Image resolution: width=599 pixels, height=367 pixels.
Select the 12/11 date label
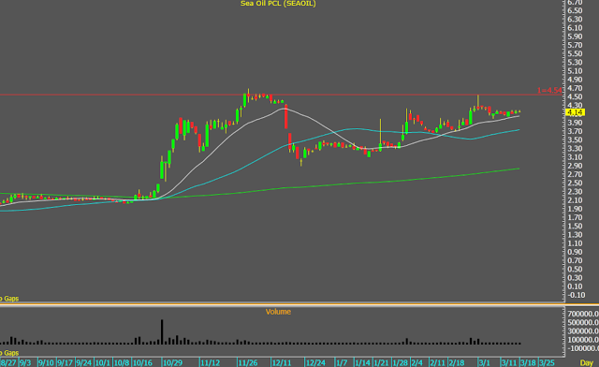[282, 362]
